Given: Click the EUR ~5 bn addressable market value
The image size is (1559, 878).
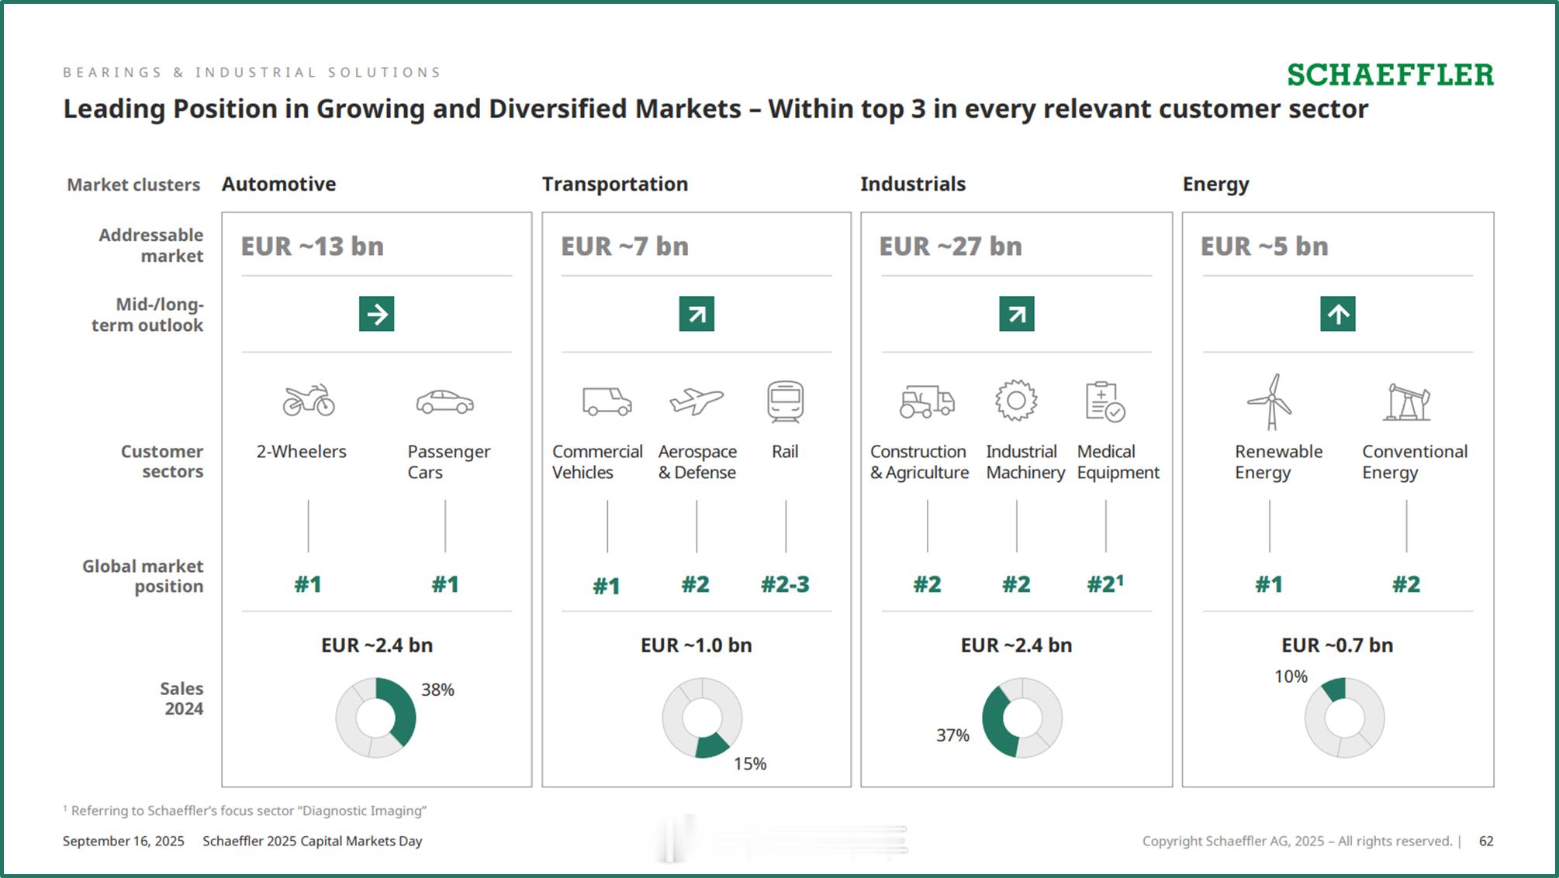Looking at the screenshot, I should coord(1264,246).
